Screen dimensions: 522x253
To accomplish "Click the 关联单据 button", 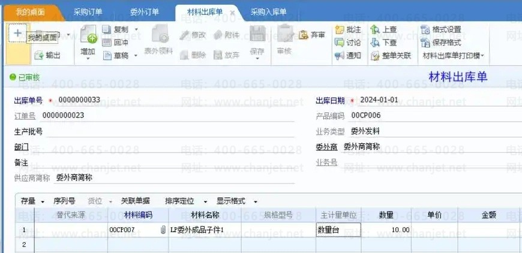I will coord(135,201).
